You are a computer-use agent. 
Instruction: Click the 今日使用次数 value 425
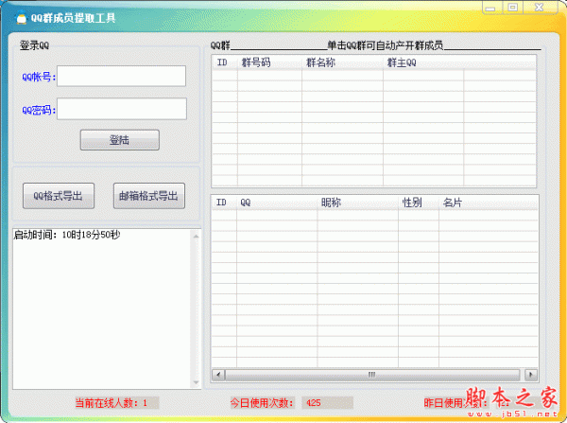314,403
